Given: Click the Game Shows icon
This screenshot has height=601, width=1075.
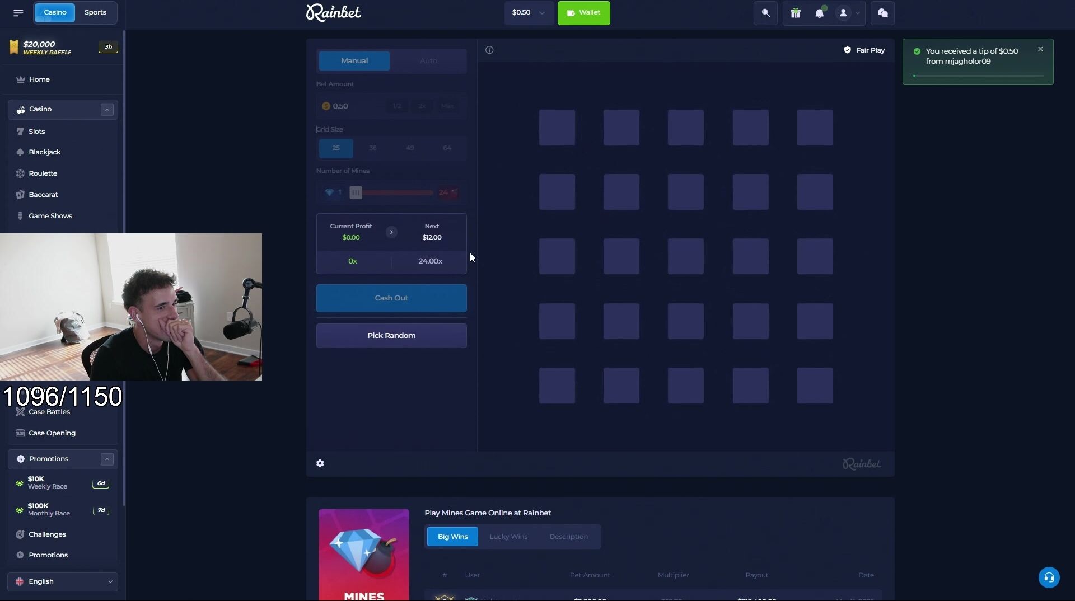Looking at the screenshot, I should (x=20, y=216).
